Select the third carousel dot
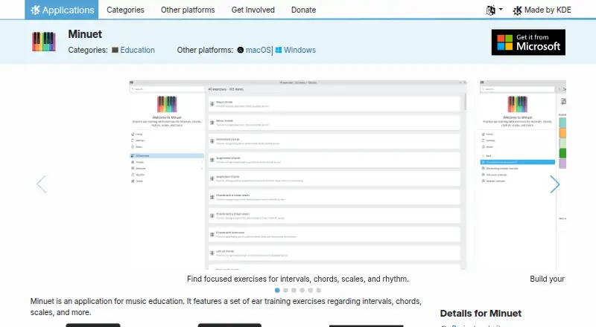This screenshot has width=596, height=327. (x=294, y=290)
